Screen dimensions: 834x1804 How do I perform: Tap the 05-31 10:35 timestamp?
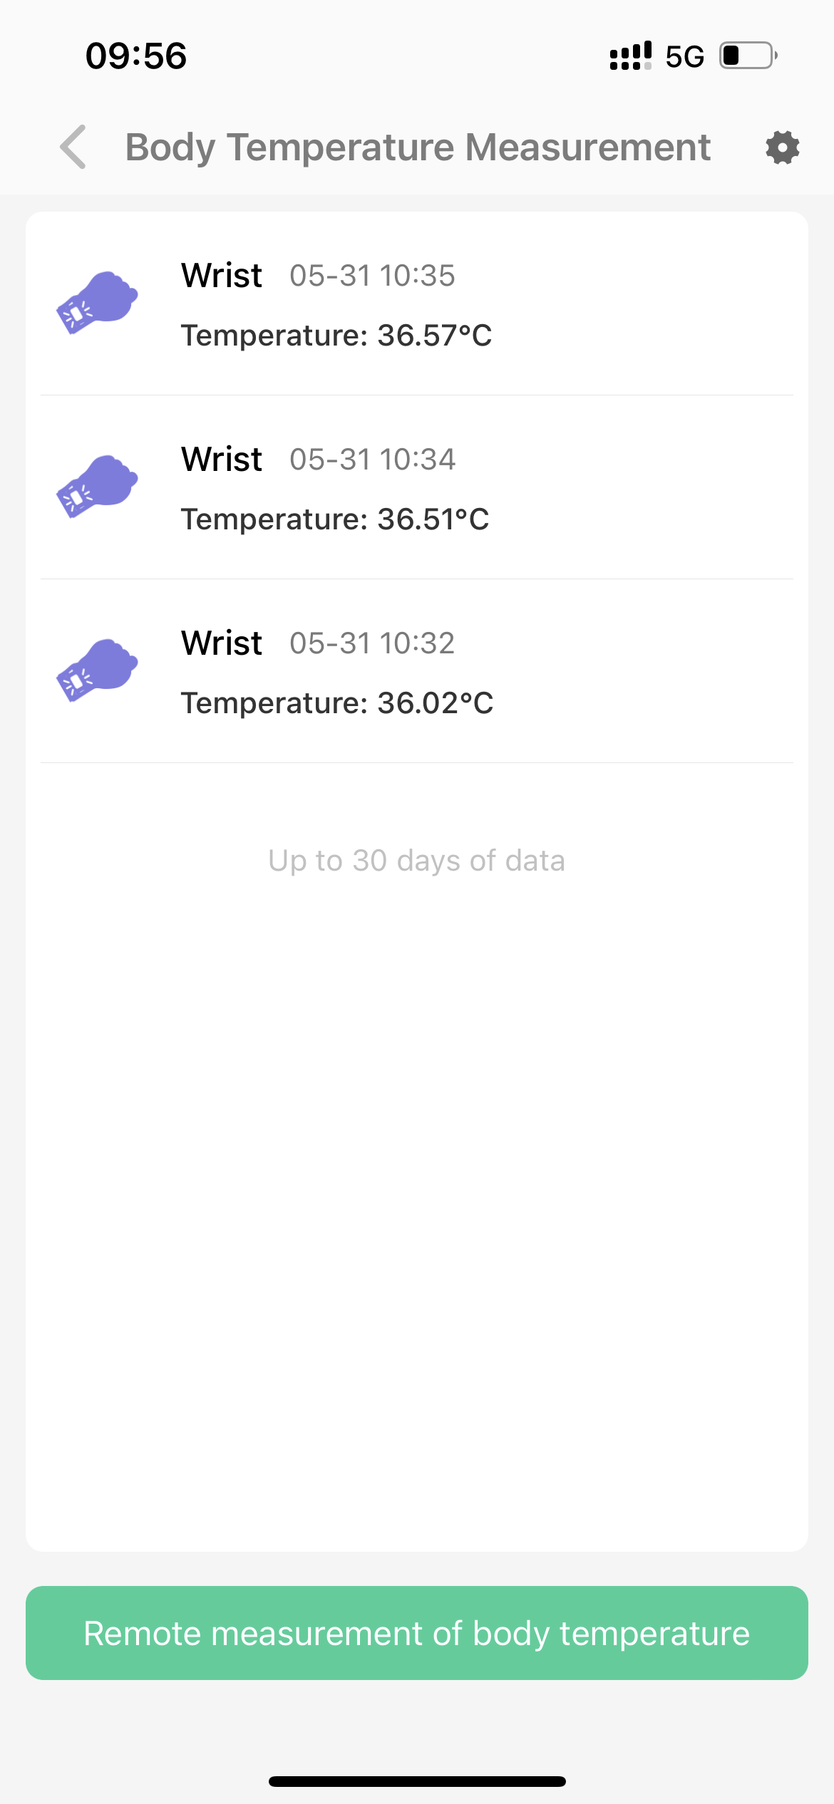tap(372, 276)
